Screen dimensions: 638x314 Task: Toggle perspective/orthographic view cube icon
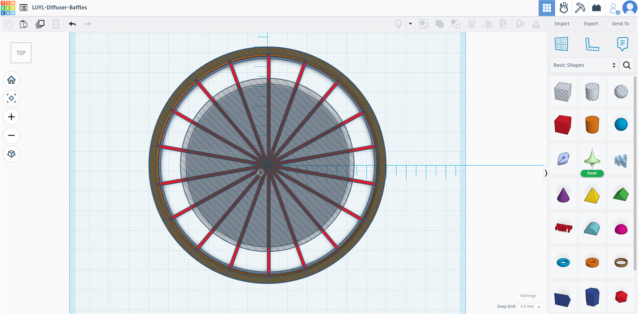pyautogui.click(x=11, y=154)
